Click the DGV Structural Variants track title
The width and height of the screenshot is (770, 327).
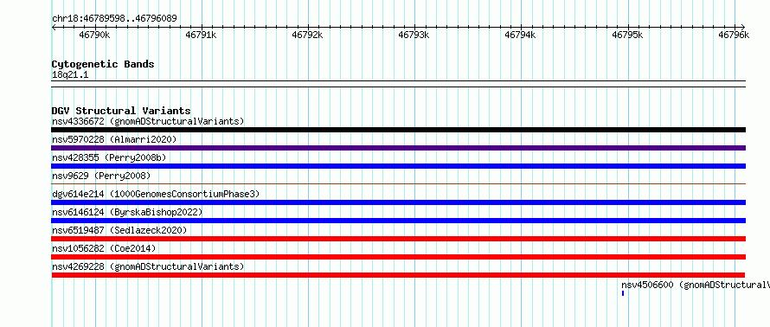pyautogui.click(x=121, y=111)
